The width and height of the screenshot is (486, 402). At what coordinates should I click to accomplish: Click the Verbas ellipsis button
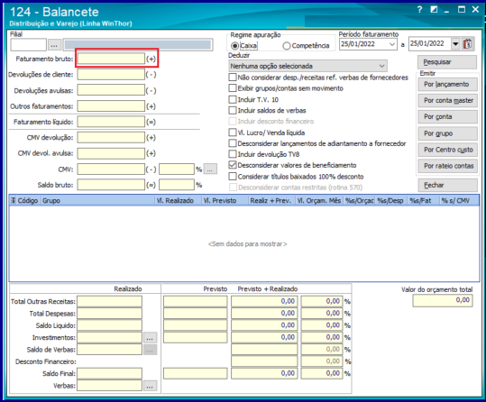click(150, 386)
